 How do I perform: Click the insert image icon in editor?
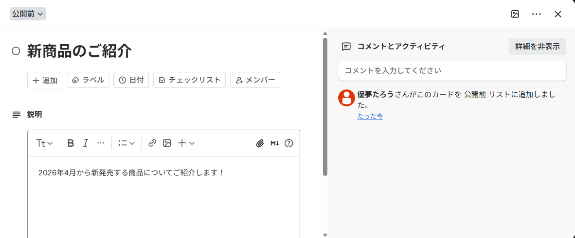167,143
